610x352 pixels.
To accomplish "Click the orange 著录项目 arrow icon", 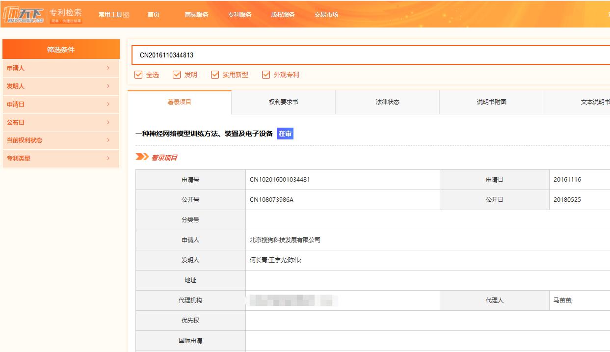I will tap(141, 157).
